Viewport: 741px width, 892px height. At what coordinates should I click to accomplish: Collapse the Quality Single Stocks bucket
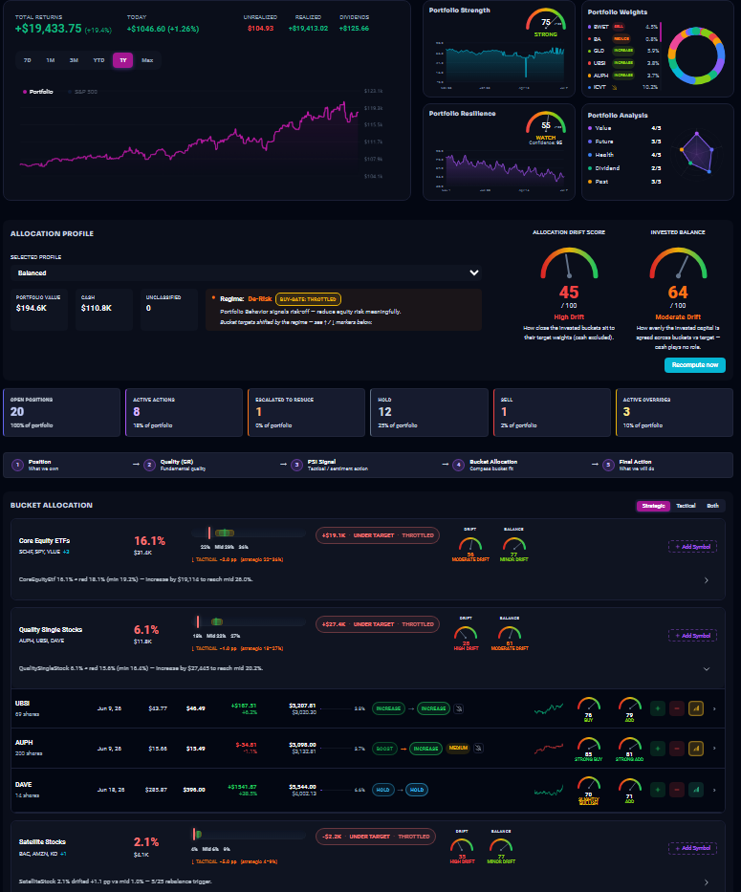pos(707,669)
